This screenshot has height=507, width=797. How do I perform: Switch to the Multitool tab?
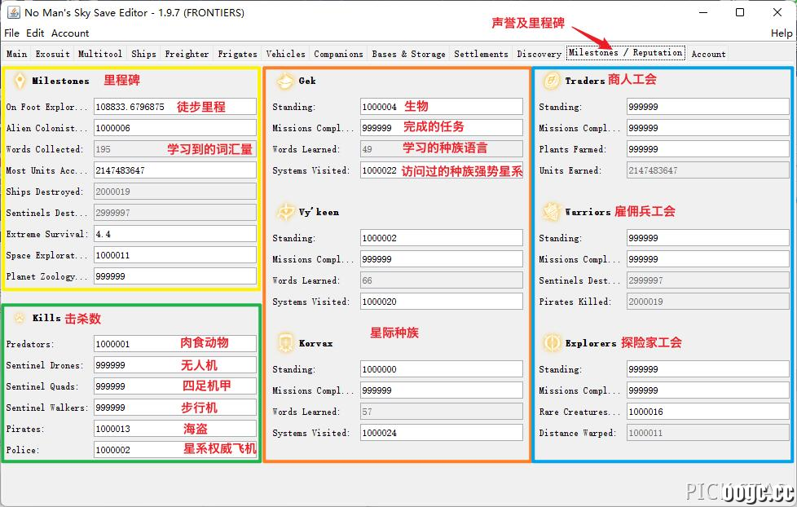click(100, 54)
